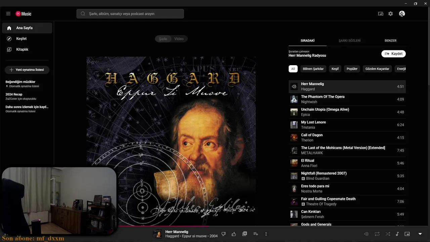Collapse the player page with arrow

[x=420, y=234]
